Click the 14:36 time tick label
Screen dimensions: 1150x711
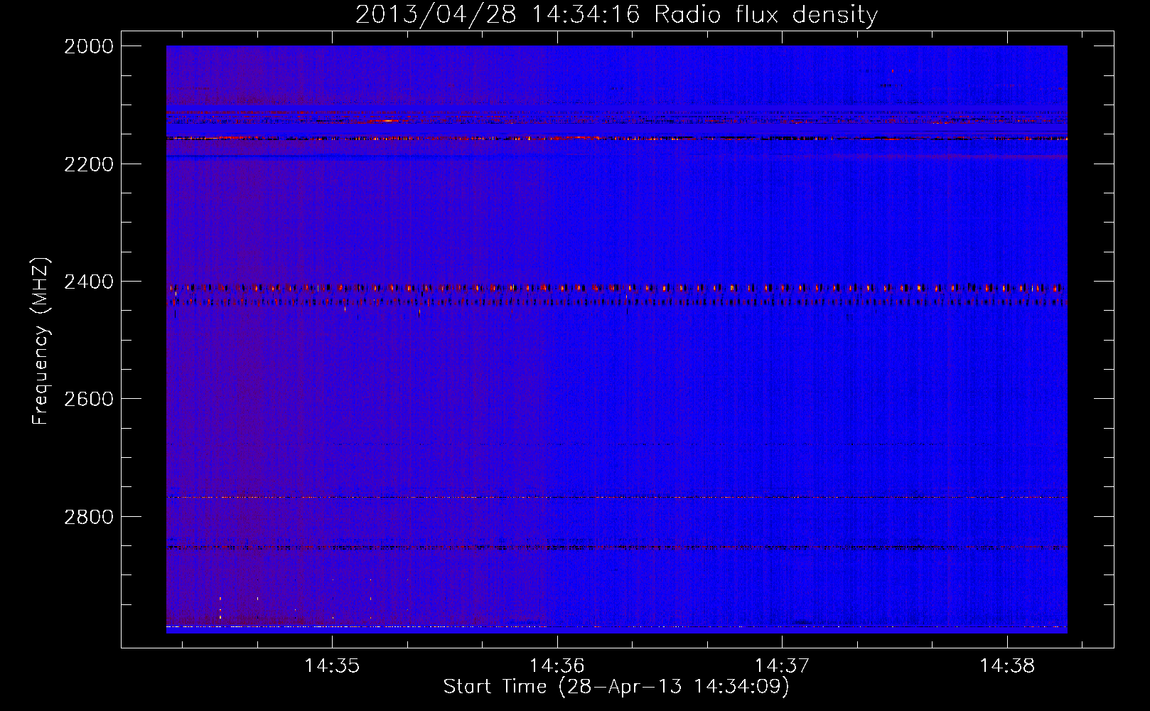pos(557,666)
